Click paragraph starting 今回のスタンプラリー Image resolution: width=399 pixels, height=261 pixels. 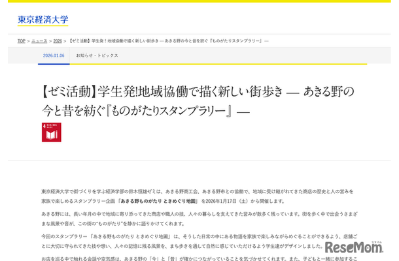(199, 241)
